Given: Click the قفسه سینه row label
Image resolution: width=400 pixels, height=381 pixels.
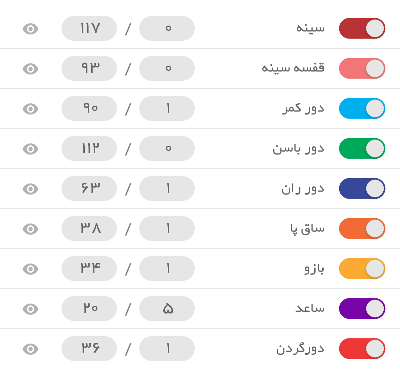Looking at the screenshot, I should coord(293,68).
